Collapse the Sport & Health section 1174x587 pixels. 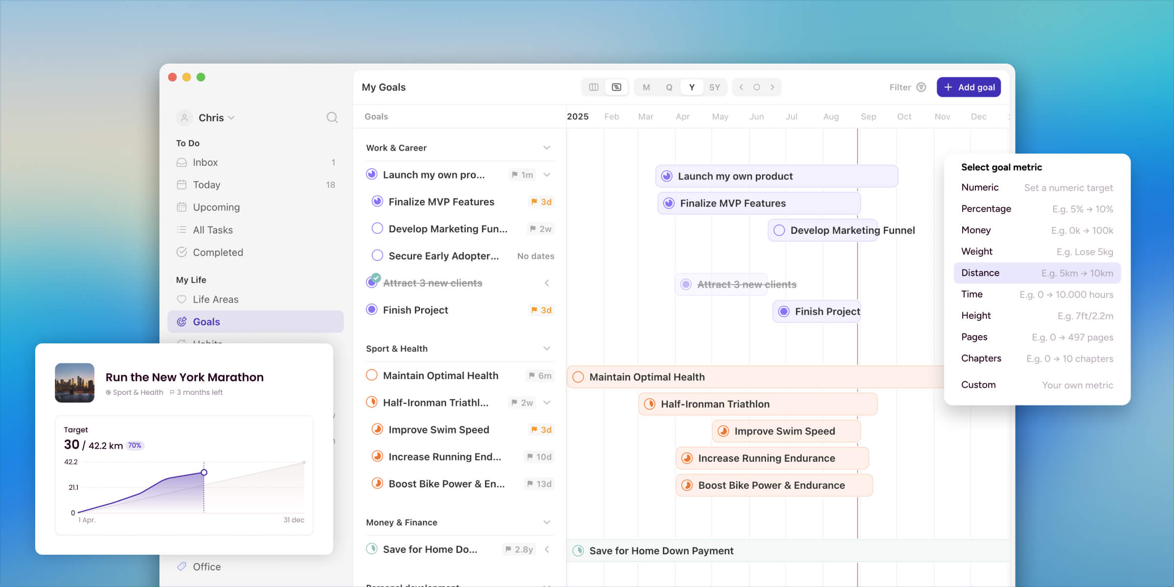546,348
